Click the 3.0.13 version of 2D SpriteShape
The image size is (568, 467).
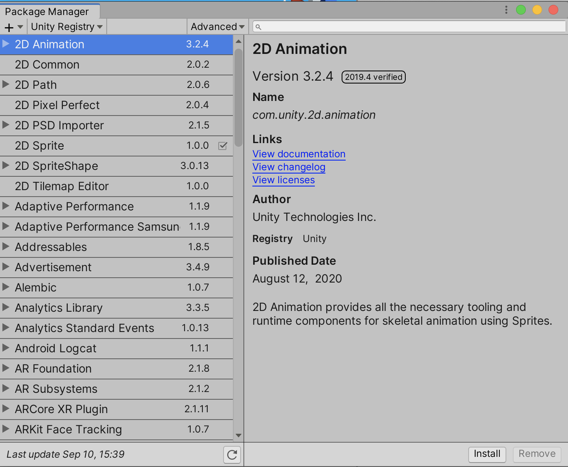(x=195, y=166)
